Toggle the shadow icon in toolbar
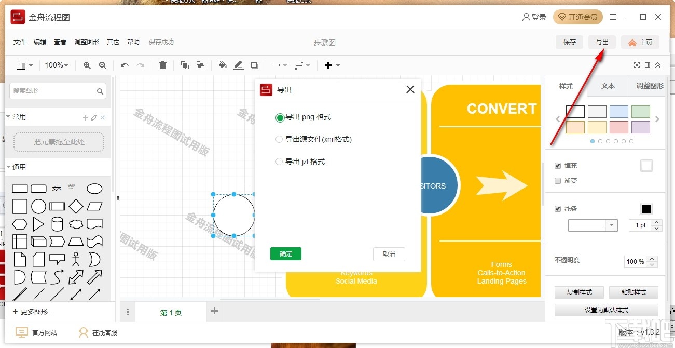Screen dimensions: 675x348 click(x=254, y=65)
